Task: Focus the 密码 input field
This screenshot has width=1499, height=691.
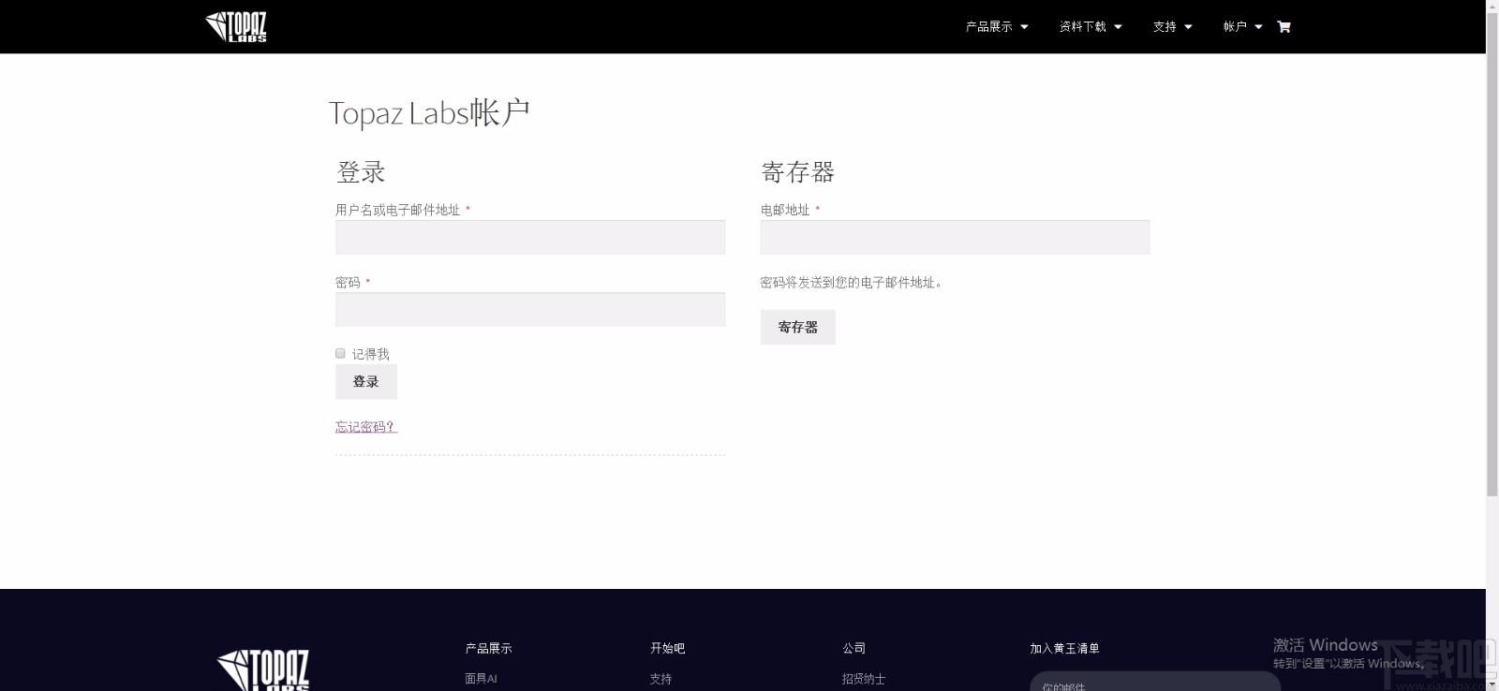Action: click(530, 310)
